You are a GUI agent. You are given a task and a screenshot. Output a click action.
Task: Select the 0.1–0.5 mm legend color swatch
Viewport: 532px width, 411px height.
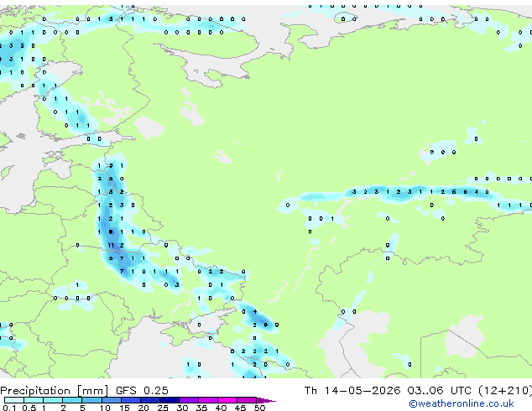pos(14,400)
